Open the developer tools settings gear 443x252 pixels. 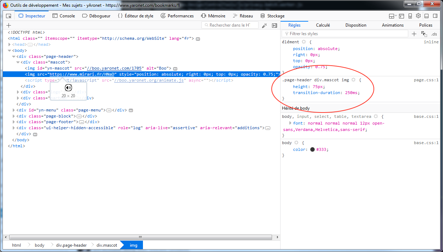coord(418,16)
